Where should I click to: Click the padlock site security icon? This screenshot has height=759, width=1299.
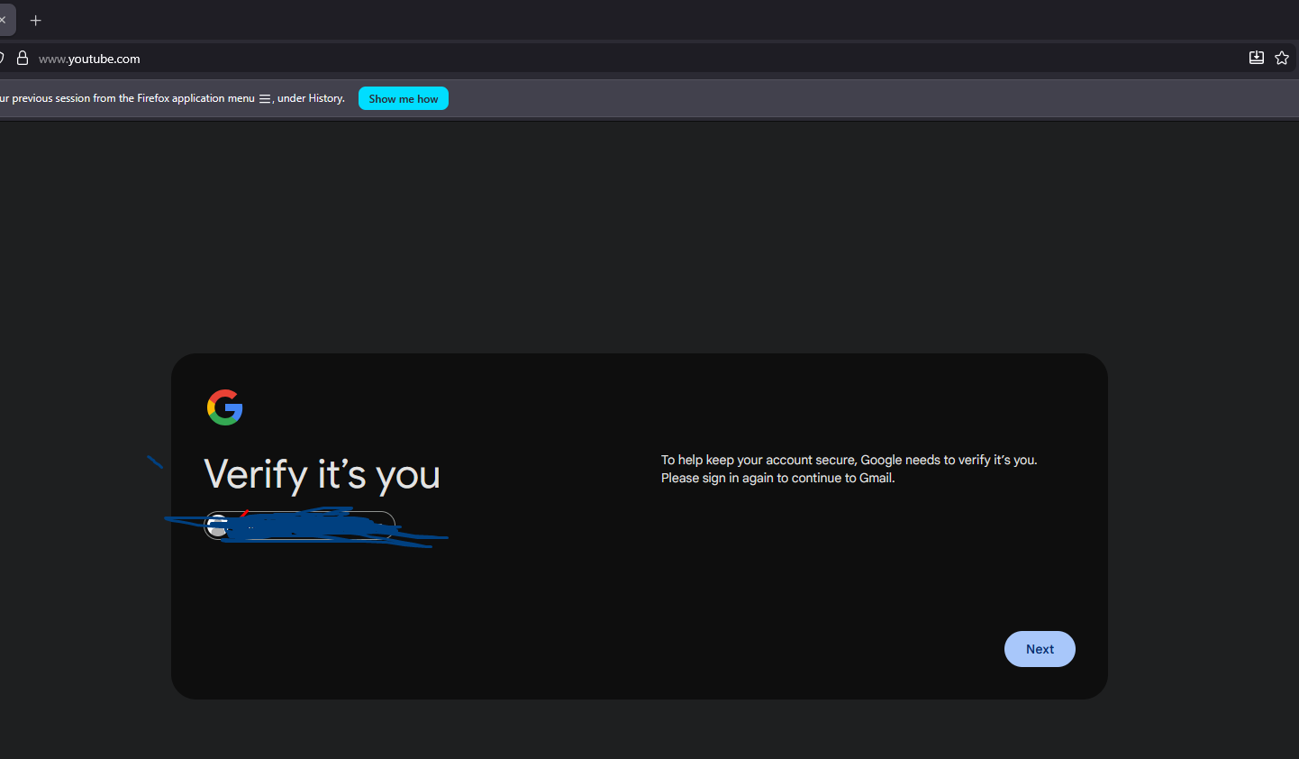pos(23,59)
